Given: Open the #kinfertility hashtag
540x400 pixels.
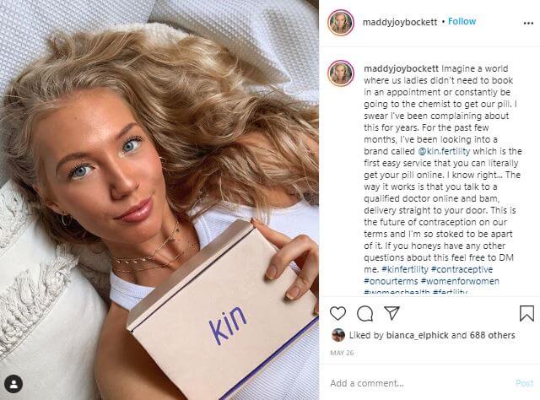Looking at the screenshot, I should 405,269.
